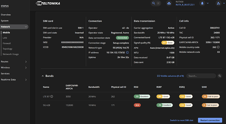Click the RUTX50 device name
Screen dimensions: 226x124
tap(179, 2)
